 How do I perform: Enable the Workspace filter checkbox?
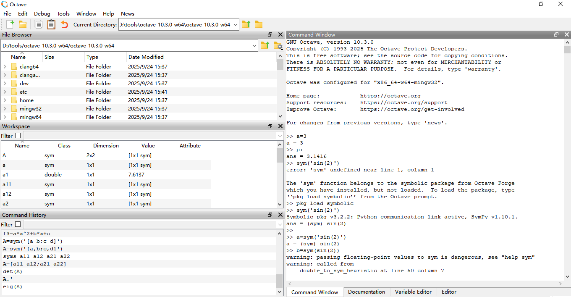point(18,136)
